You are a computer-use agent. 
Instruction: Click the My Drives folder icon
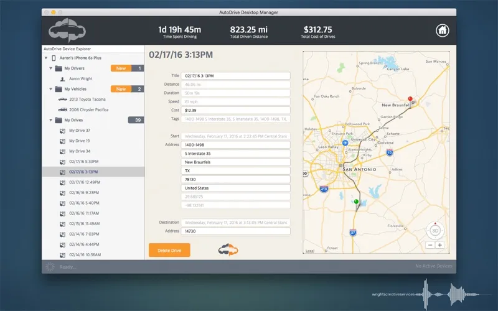[59, 120]
